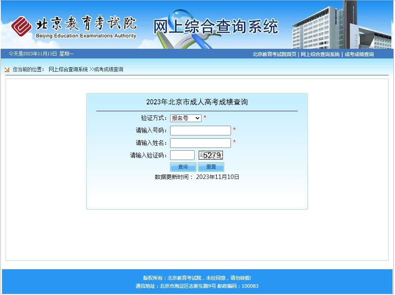Image resolution: width=395 pixels, height=295 pixels.
Task: Click the red Beijing Education Examinations Authority emblem
Action: (x=22, y=26)
